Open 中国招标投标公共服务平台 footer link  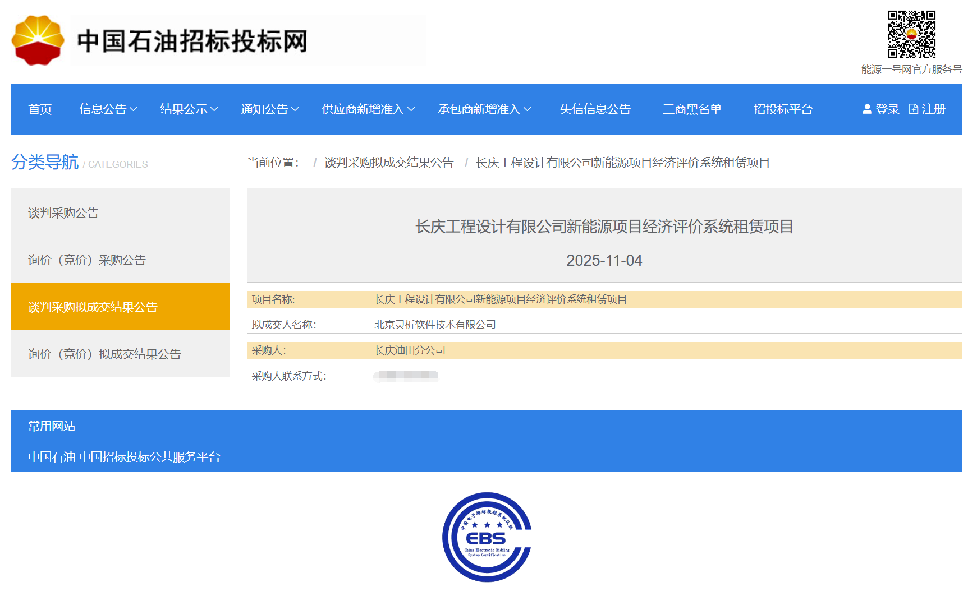(x=149, y=457)
